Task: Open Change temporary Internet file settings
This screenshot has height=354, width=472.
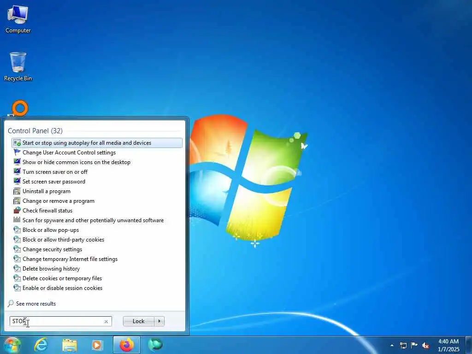Action: [97, 259]
